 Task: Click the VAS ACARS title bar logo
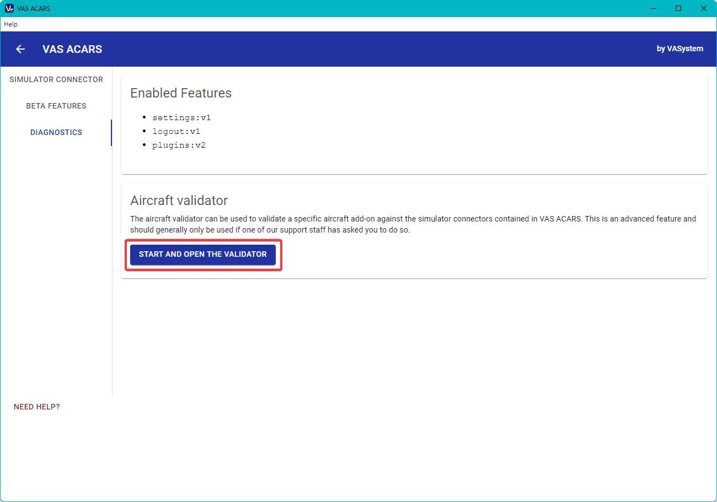click(9, 8)
